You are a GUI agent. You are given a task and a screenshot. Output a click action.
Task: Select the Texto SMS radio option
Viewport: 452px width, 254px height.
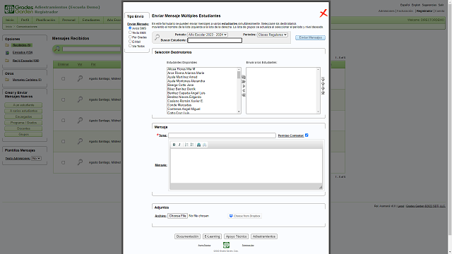130,32
